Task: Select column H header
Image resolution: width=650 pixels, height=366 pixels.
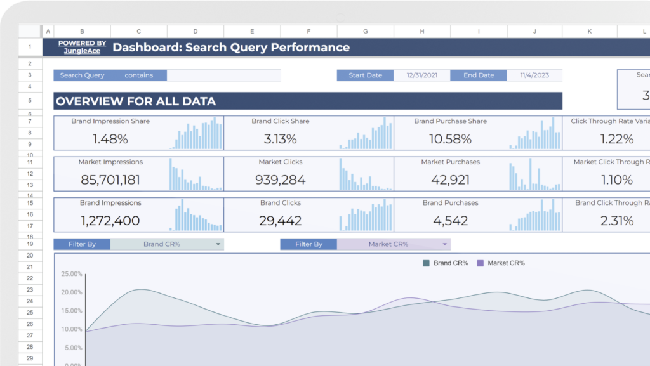Action: coord(422,32)
